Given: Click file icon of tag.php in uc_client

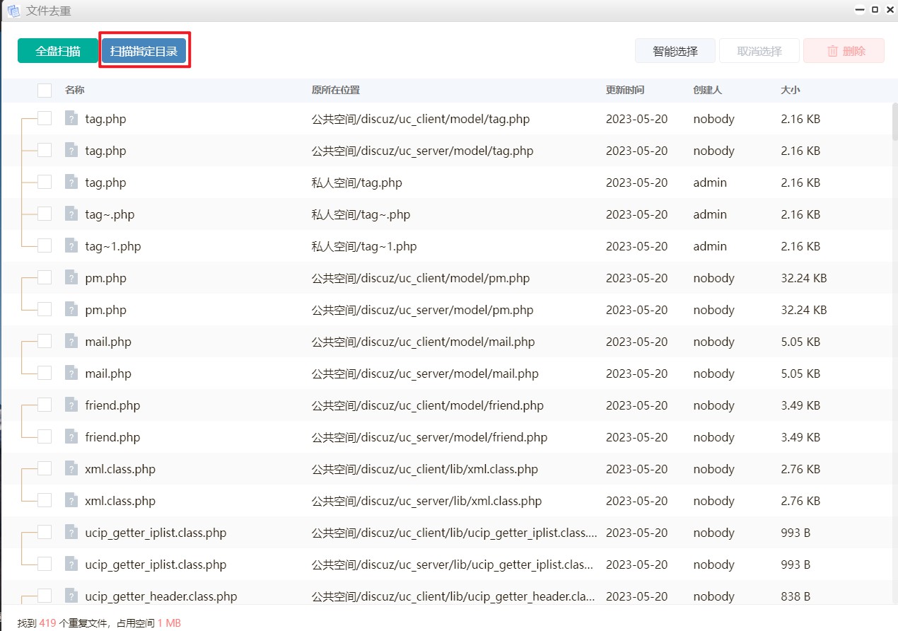Looking at the screenshot, I should tap(71, 118).
